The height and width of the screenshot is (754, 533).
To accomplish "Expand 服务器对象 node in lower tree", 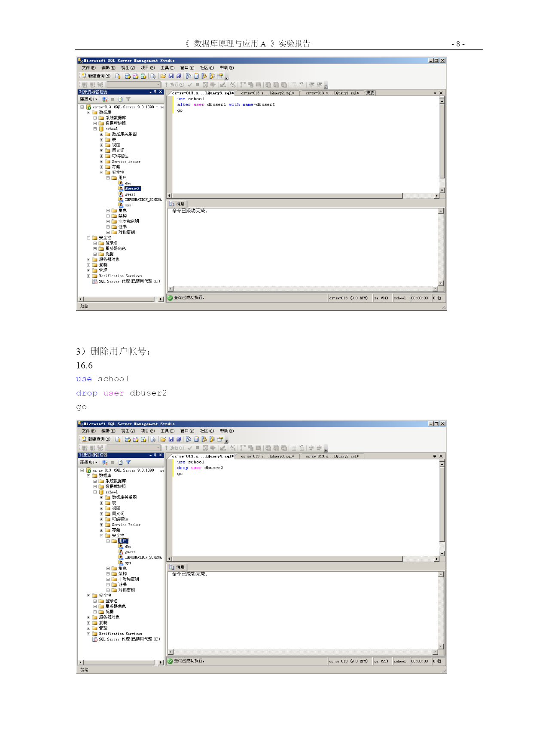I will click(x=88, y=618).
